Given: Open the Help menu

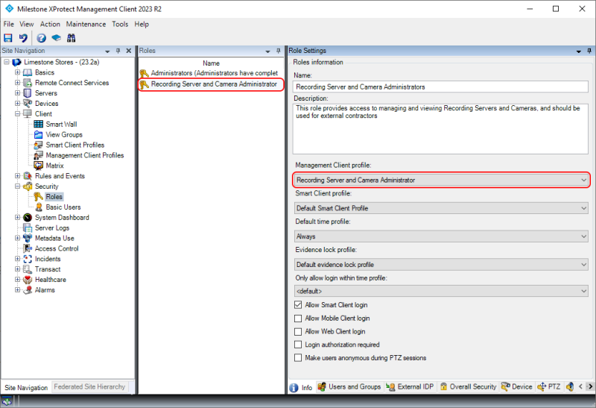Looking at the screenshot, I should (x=142, y=24).
